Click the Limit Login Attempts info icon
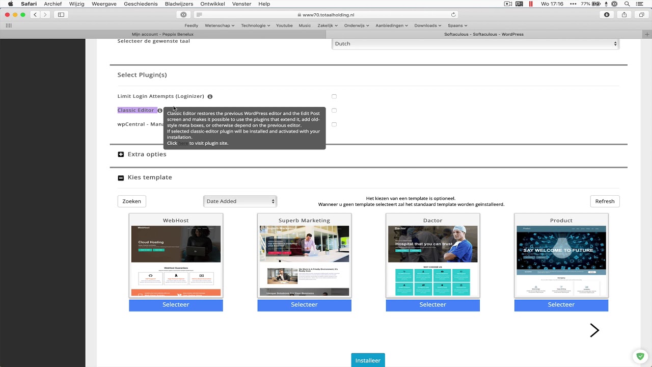Viewport: 652px width, 367px height. (210, 96)
